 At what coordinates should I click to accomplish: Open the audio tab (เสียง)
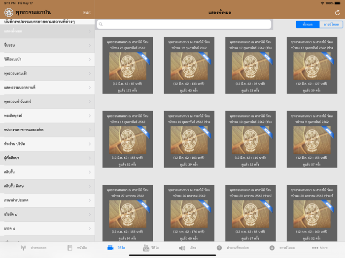[x=182, y=248]
